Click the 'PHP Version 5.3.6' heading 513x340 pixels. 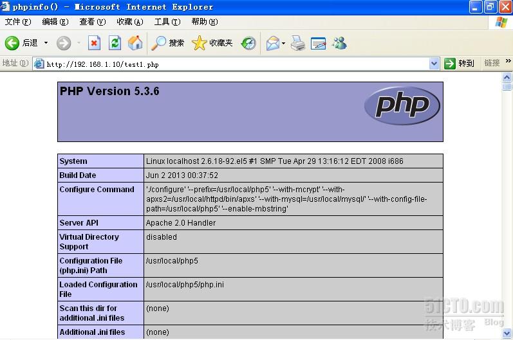[x=109, y=91]
